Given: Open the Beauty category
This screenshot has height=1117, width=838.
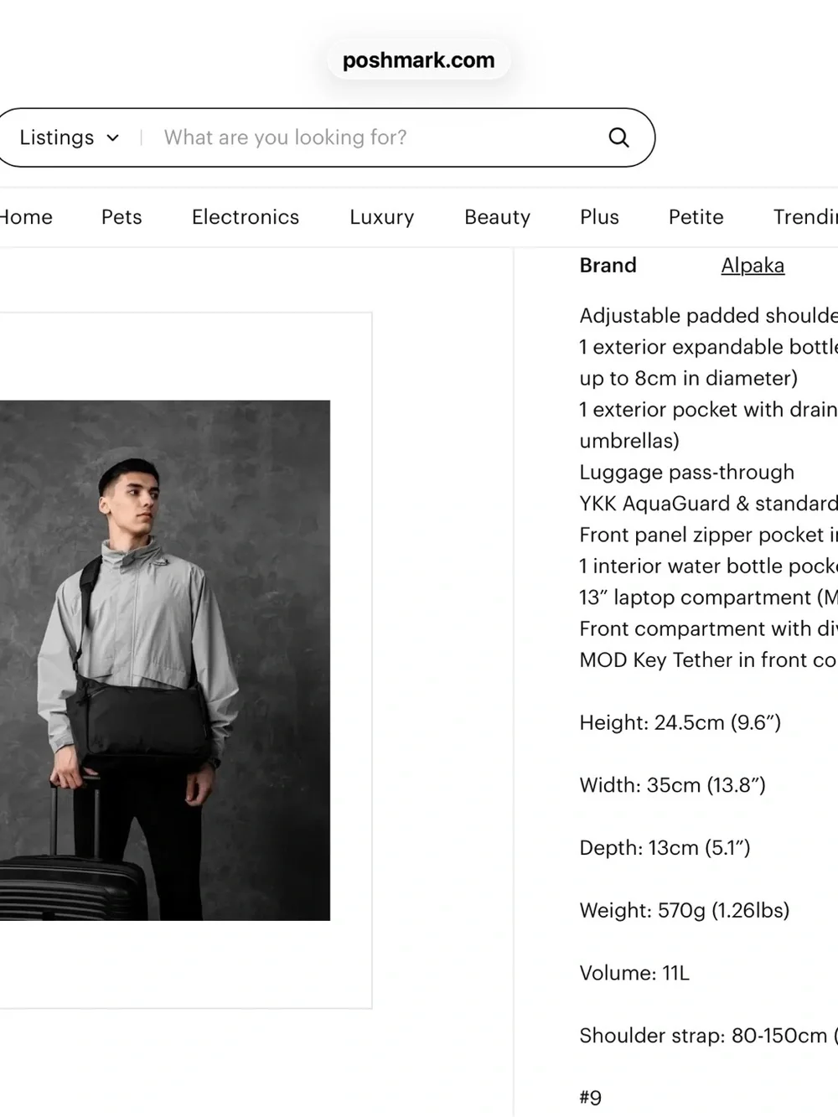Looking at the screenshot, I should 498,217.
